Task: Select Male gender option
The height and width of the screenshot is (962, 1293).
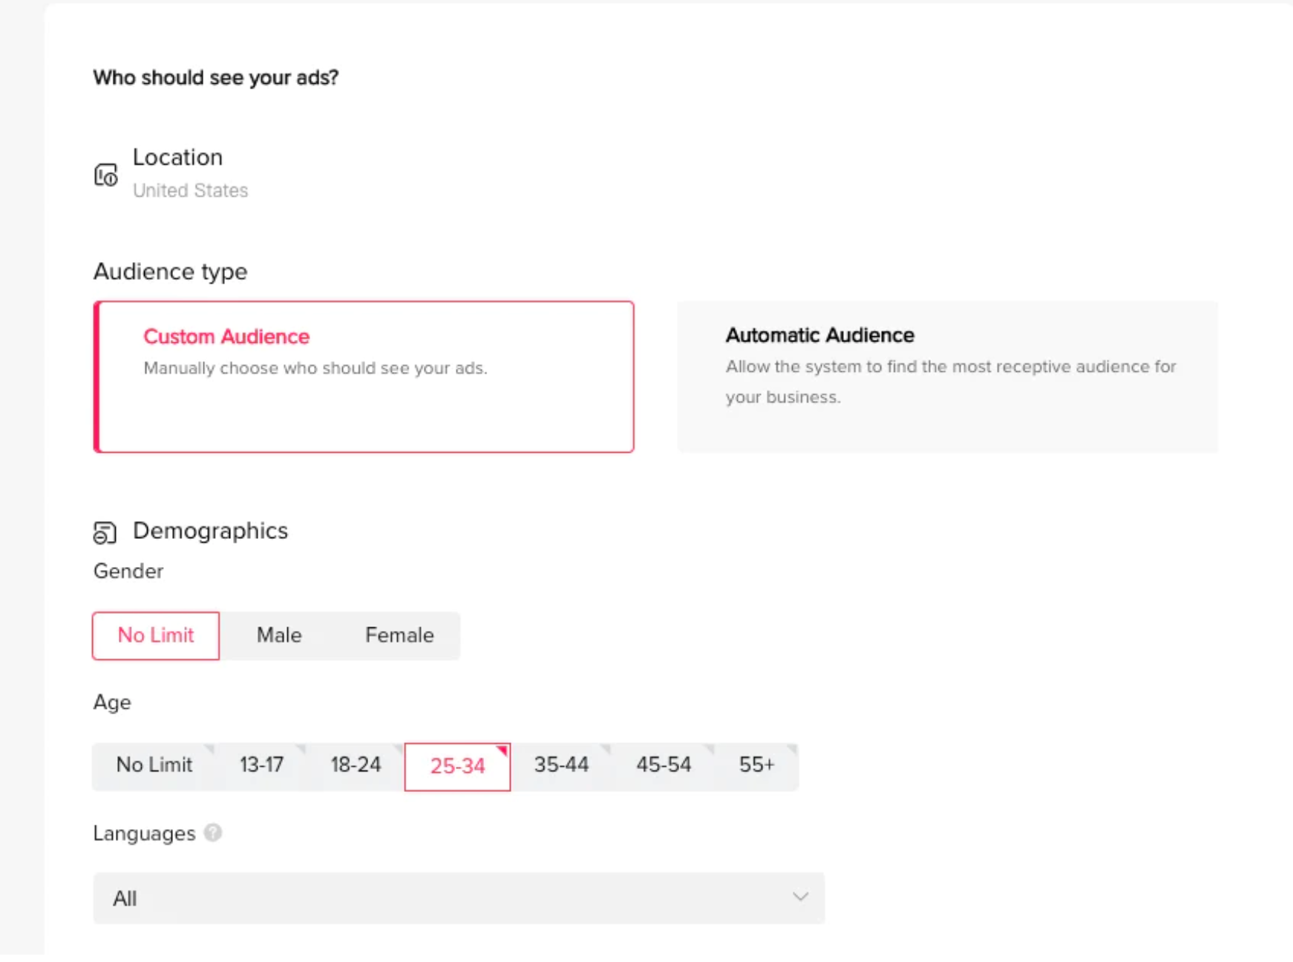Action: [279, 635]
